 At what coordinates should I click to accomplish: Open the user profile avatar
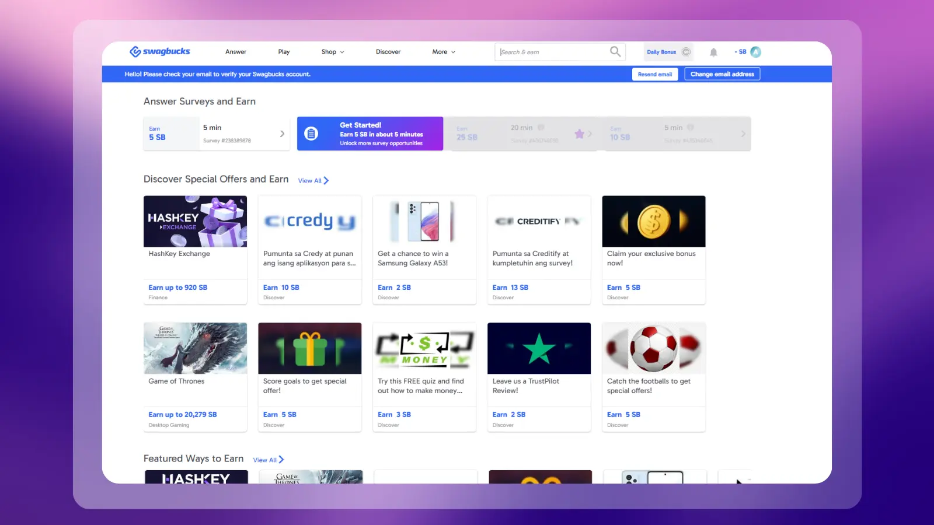(x=755, y=52)
